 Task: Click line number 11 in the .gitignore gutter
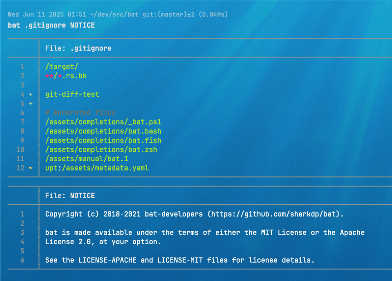pyautogui.click(x=20, y=159)
